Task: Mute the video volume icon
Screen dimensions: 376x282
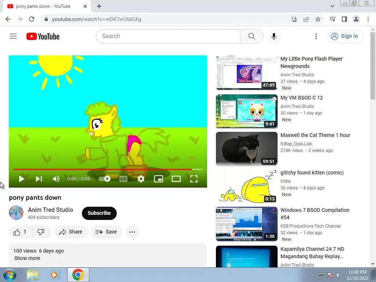Action: [x=56, y=179]
